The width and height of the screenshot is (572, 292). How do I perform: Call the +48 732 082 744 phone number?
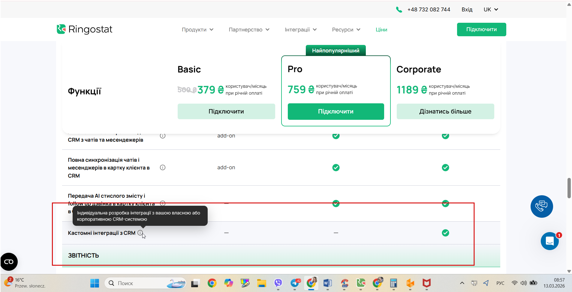429,10
